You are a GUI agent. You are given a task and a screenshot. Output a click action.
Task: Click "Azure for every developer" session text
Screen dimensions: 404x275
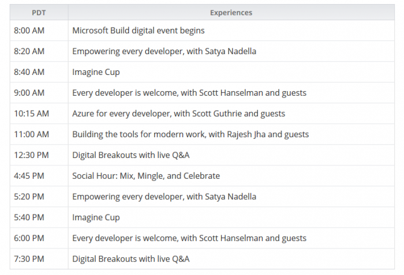pyautogui.click(x=178, y=114)
